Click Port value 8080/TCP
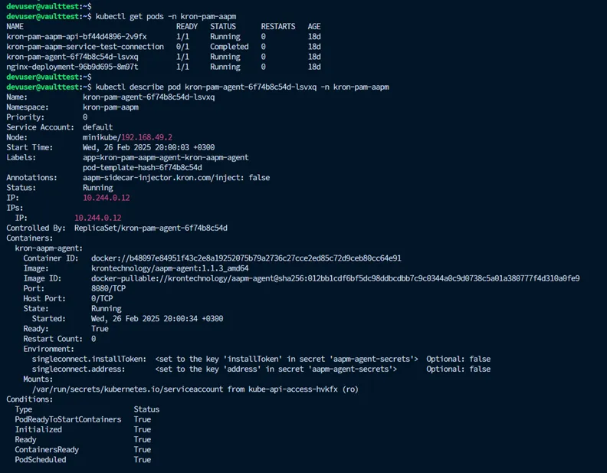 [x=108, y=288]
